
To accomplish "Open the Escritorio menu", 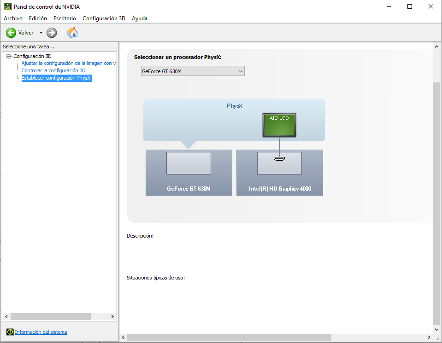I will (x=65, y=18).
